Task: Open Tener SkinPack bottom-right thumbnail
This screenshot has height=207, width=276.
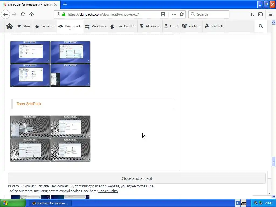Action: click(70, 150)
